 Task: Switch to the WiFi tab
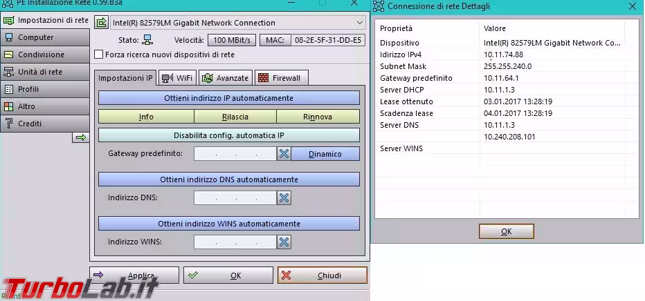click(177, 78)
